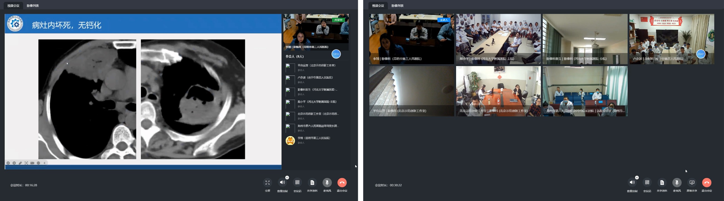Select the pencil annotation tool
Screen dimensions: 724x201
tap(20, 163)
